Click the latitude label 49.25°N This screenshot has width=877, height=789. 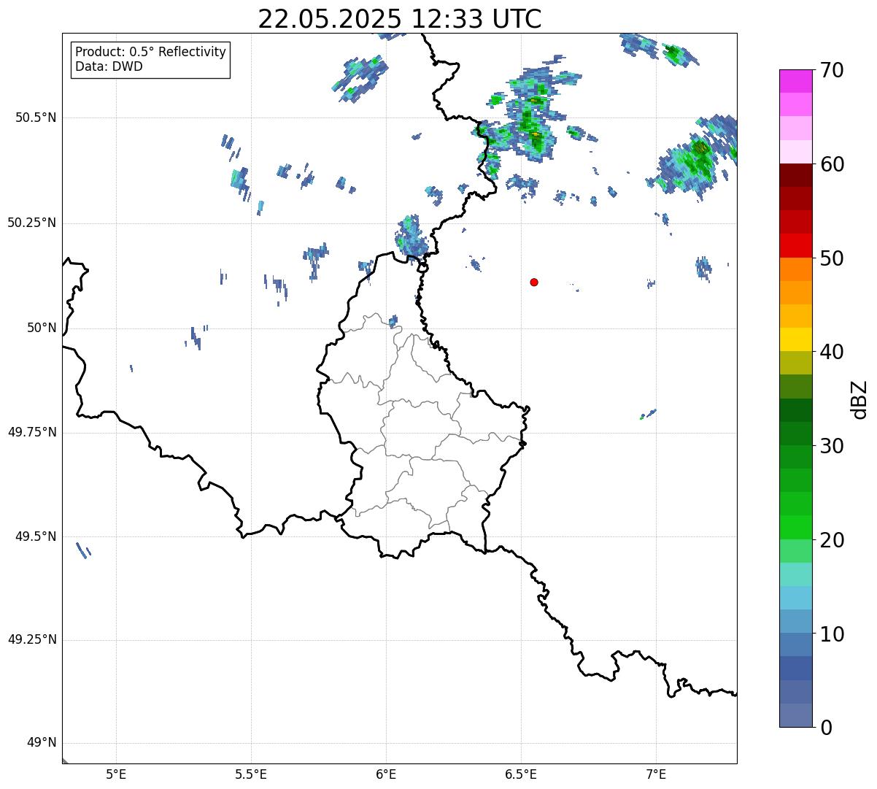32,640
